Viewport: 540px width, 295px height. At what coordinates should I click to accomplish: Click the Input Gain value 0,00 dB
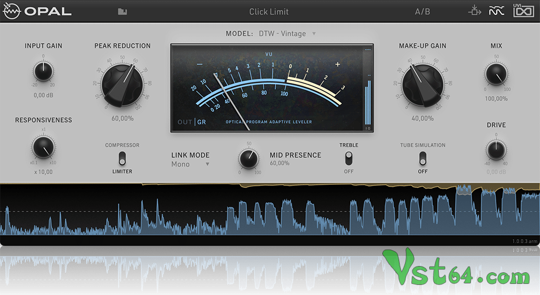(43, 95)
